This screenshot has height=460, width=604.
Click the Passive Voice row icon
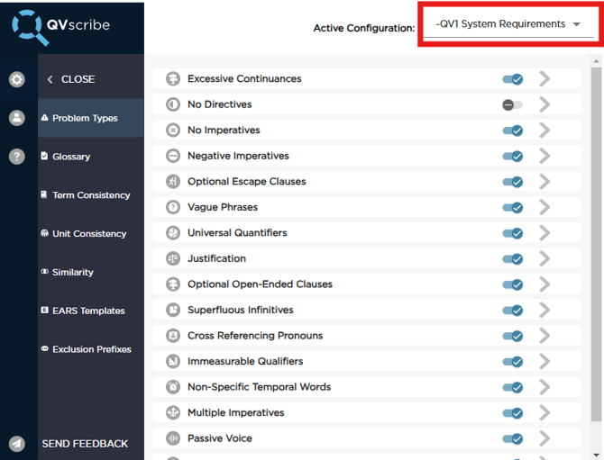coord(173,438)
